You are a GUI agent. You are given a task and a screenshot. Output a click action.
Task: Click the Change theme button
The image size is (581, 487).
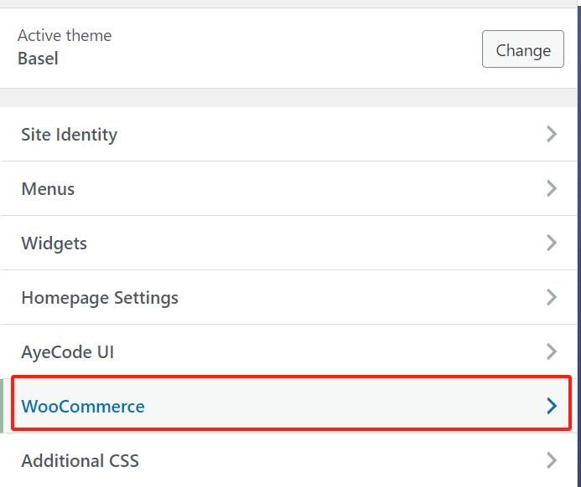click(522, 49)
